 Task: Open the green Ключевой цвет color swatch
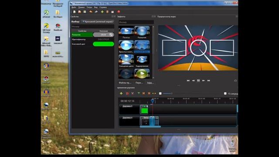click(x=103, y=44)
